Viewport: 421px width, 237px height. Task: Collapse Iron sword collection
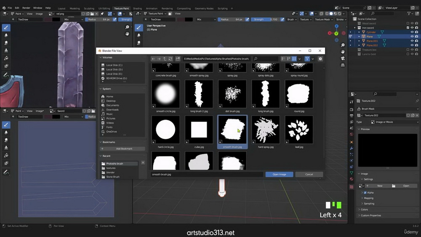click(x=354, y=28)
